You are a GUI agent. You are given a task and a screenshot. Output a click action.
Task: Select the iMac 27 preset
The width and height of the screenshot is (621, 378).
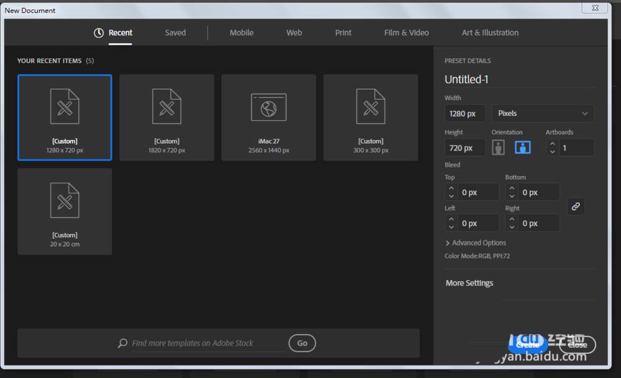tap(268, 118)
